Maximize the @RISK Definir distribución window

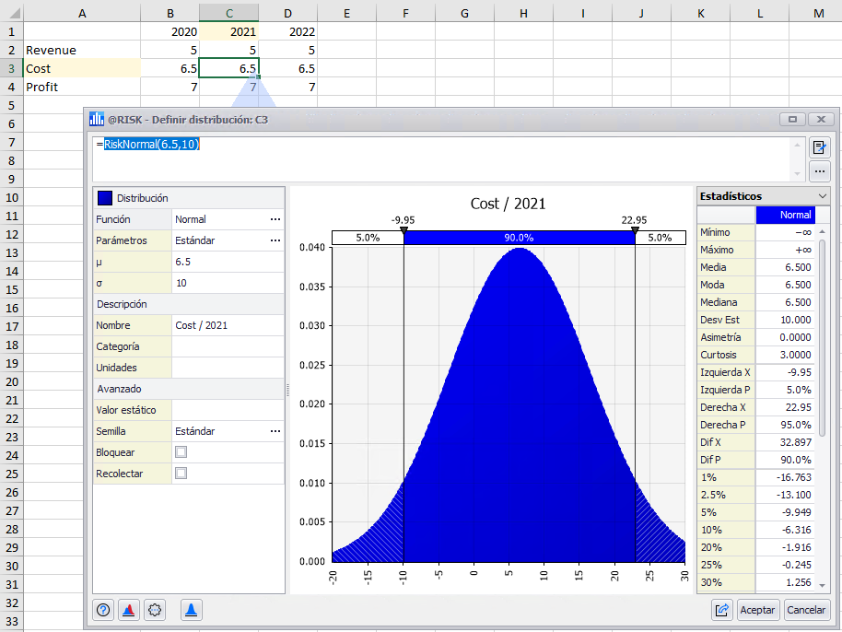[791, 119]
